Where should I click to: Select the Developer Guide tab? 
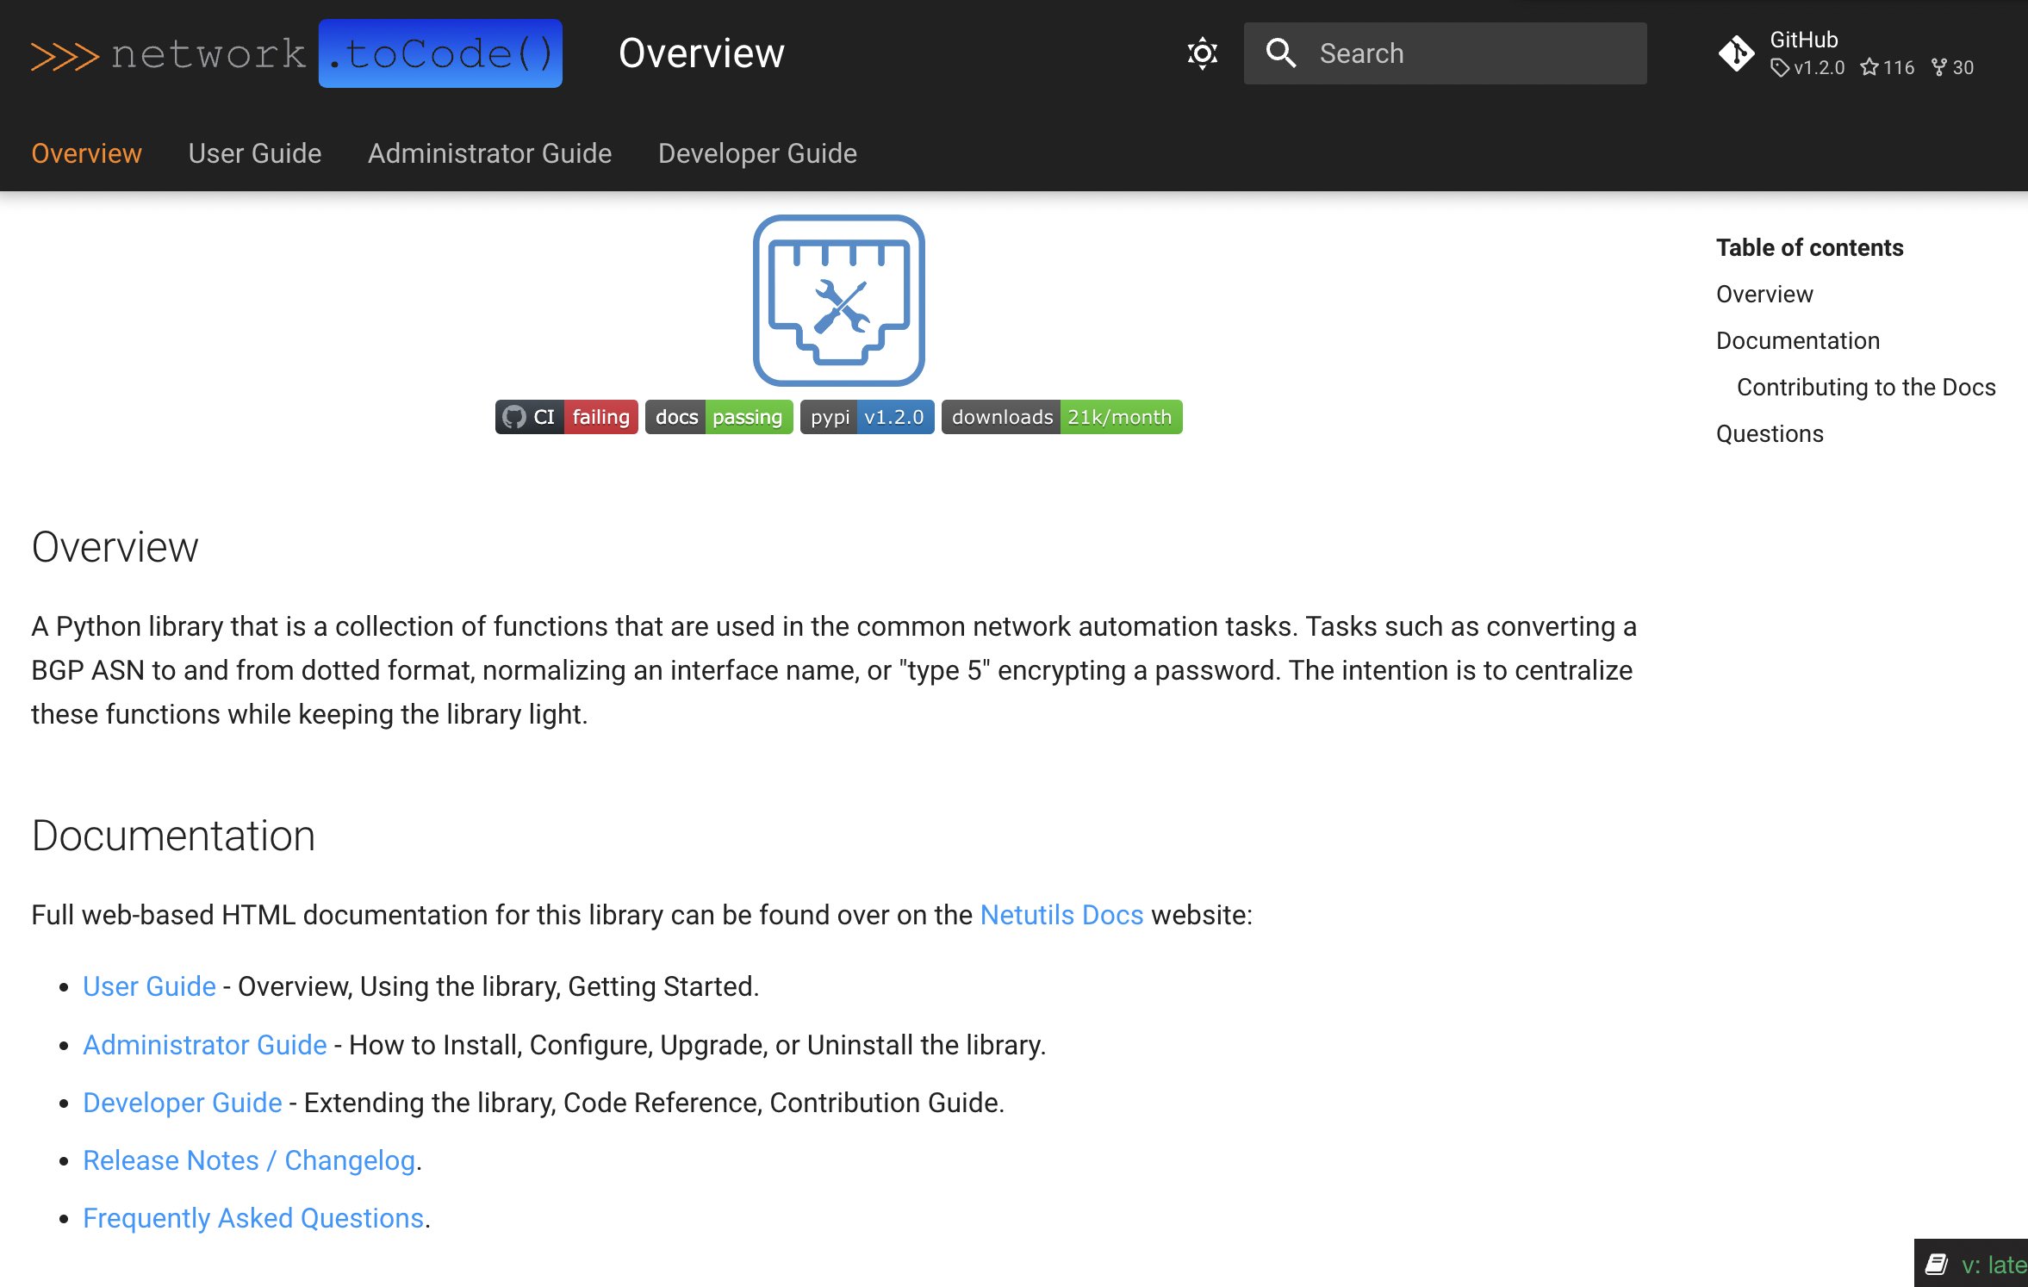pyautogui.click(x=756, y=153)
